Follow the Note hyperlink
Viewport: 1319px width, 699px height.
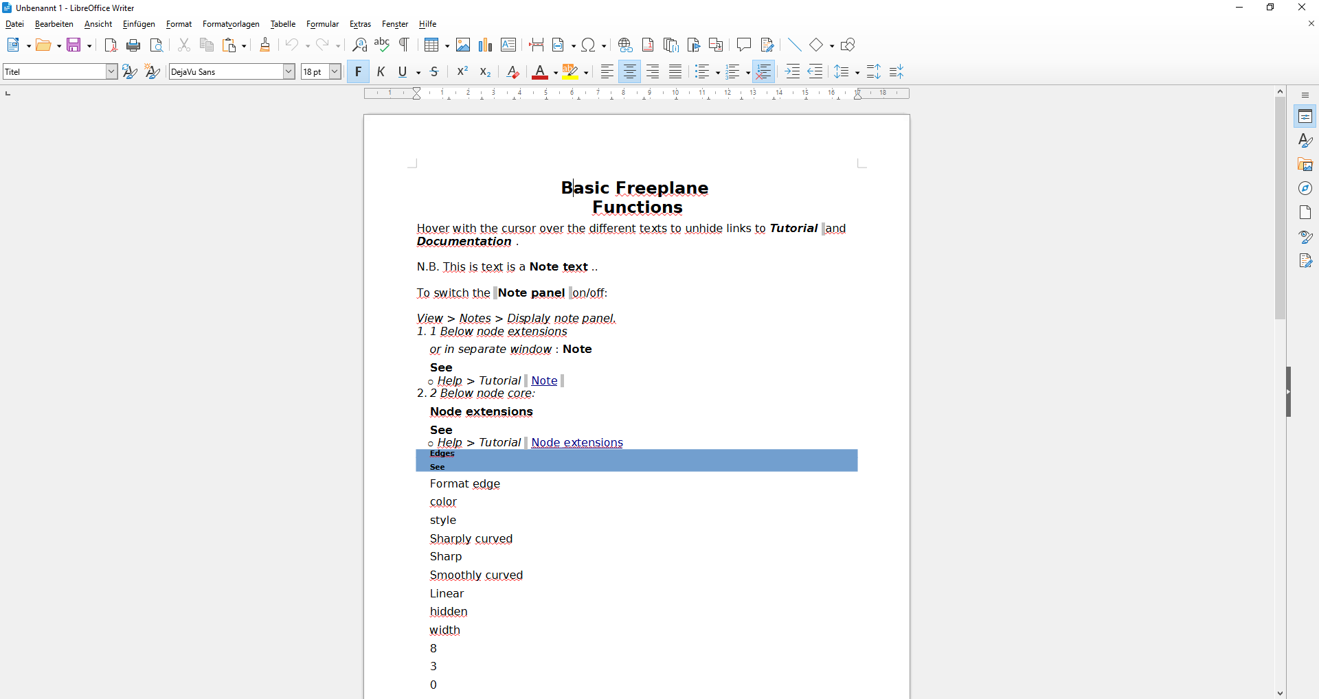pyautogui.click(x=544, y=380)
